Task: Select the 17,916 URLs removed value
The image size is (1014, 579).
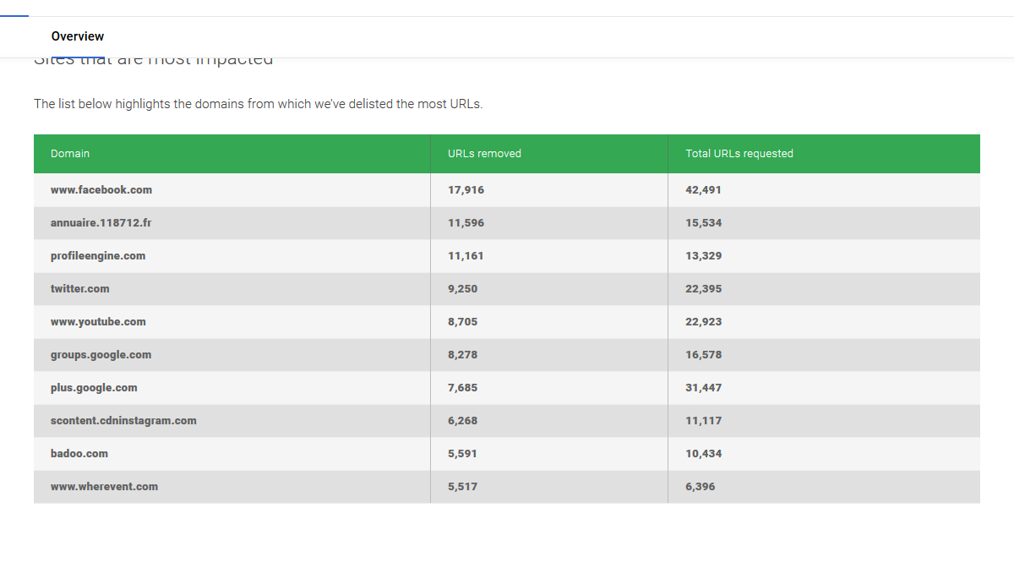Action: 466,190
